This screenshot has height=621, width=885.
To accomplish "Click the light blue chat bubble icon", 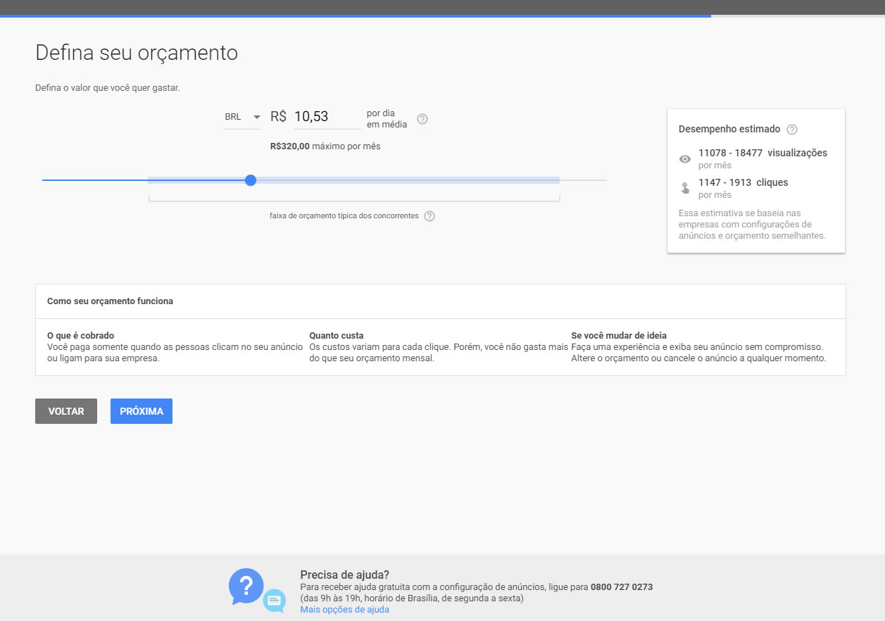I will 275,601.
